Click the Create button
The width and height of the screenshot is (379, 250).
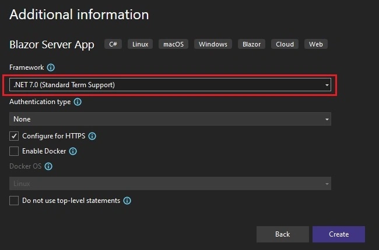(x=339, y=234)
